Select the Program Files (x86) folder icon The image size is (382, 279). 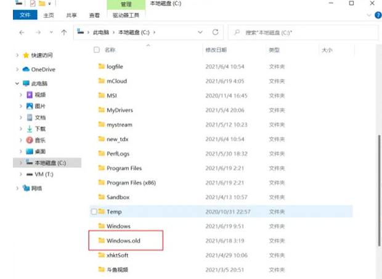click(x=102, y=183)
